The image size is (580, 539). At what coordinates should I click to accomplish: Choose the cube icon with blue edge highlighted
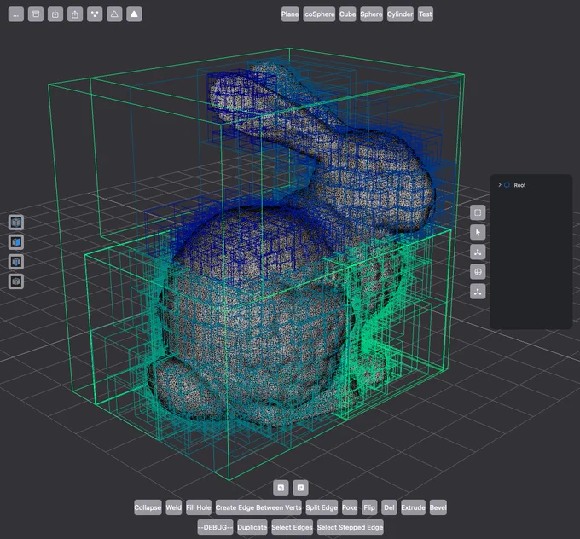(x=16, y=262)
